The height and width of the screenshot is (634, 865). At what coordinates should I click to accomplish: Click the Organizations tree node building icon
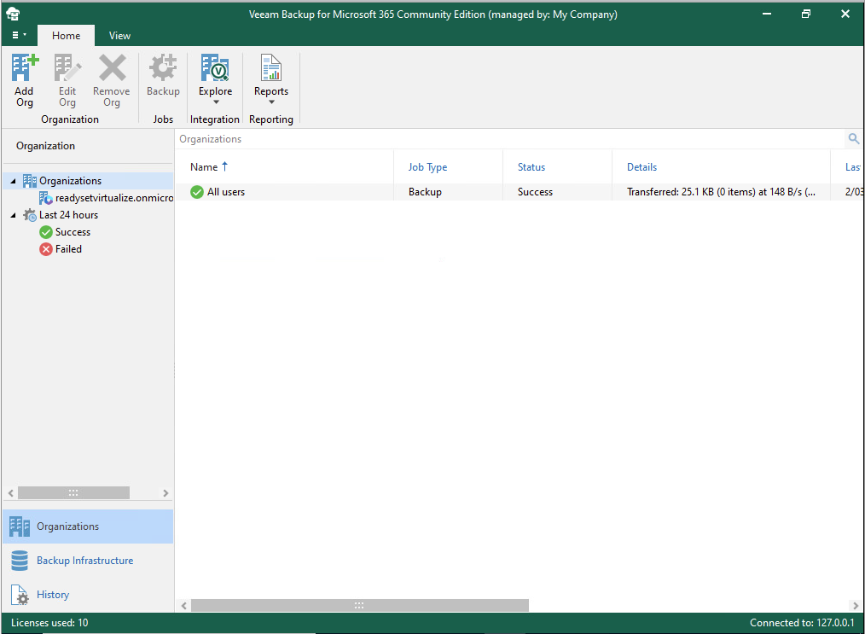(30, 181)
